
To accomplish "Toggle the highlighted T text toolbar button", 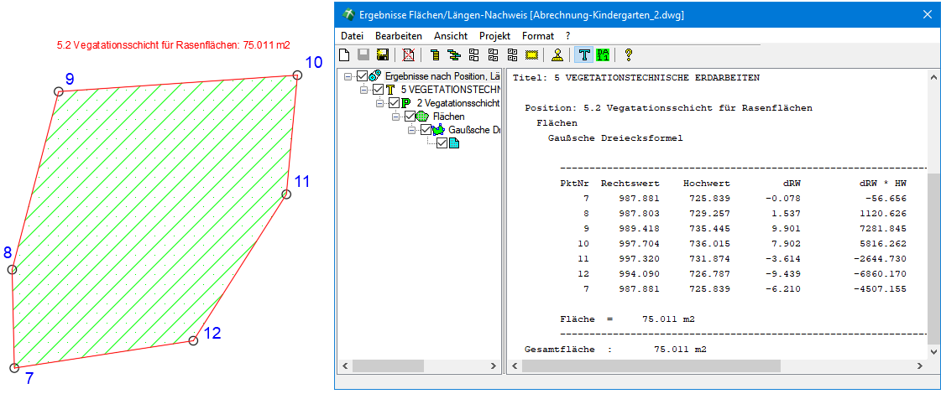I will pyautogui.click(x=584, y=55).
